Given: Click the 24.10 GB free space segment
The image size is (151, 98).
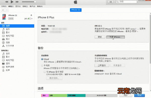Looking at the screenshot, I should coord(101,95).
